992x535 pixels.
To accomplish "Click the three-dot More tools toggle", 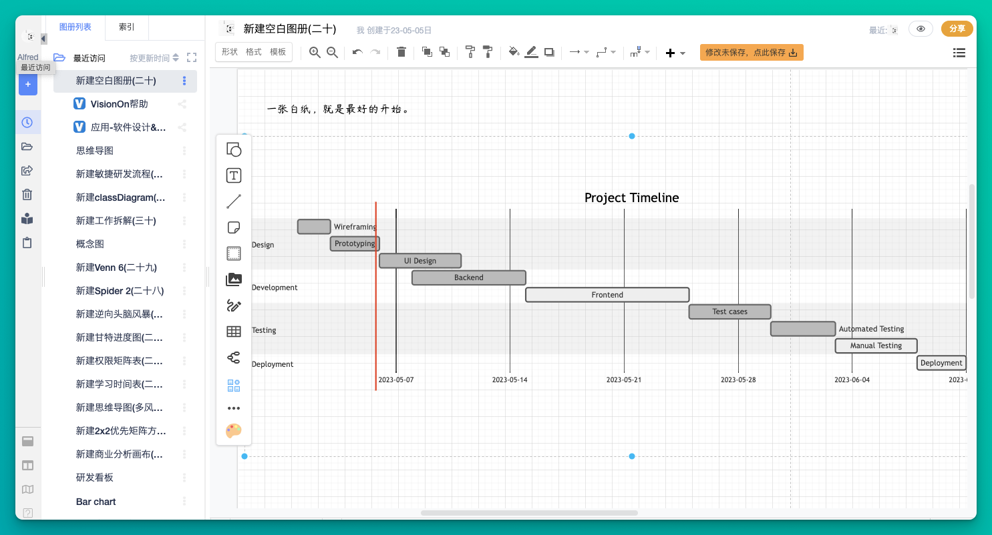I will tap(234, 408).
